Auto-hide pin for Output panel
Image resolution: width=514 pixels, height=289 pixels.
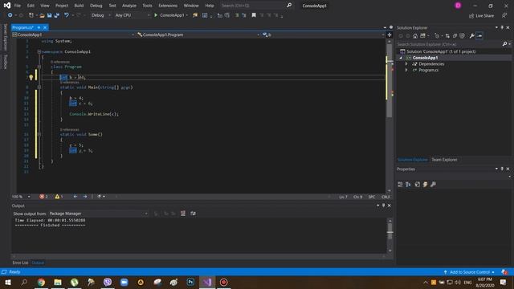pyautogui.click(x=384, y=206)
